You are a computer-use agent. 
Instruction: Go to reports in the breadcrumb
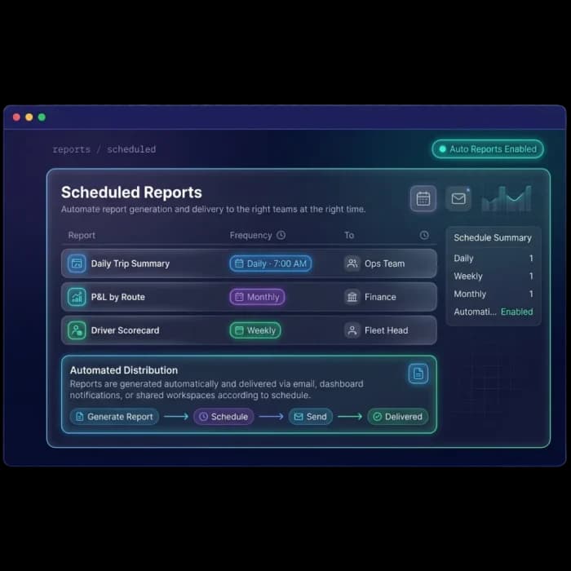tap(72, 149)
